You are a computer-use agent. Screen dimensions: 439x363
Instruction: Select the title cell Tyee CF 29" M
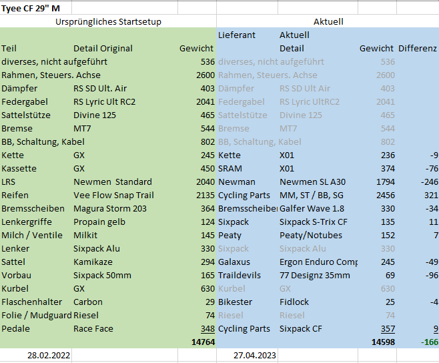click(31, 7)
